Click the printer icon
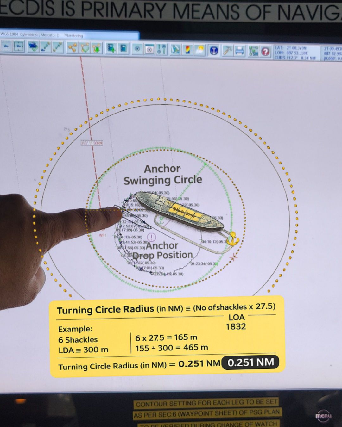 coord(240,51)
